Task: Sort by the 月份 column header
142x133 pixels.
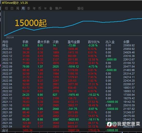Action: (5, 42)
